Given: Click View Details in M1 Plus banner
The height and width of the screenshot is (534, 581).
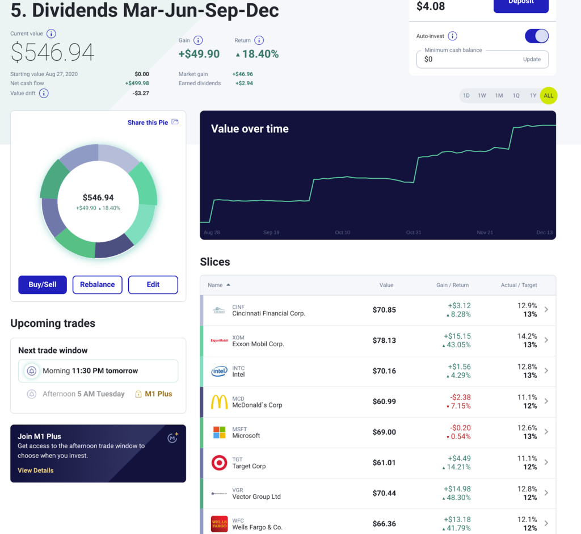Looking at the screenshot, I should pyautogui.click(x=36, y=470).
